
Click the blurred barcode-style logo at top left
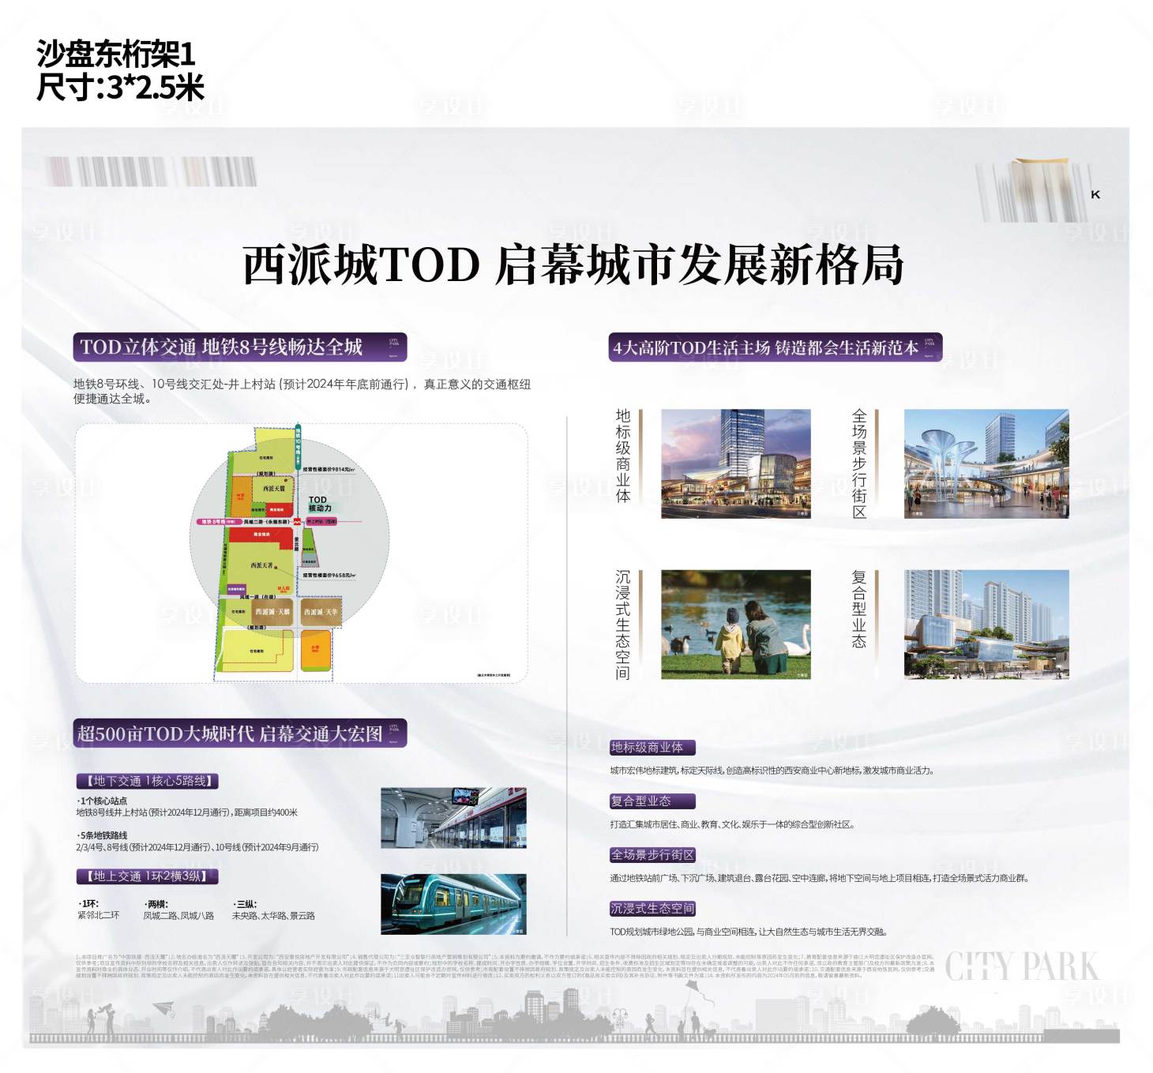tap(152, 171)
